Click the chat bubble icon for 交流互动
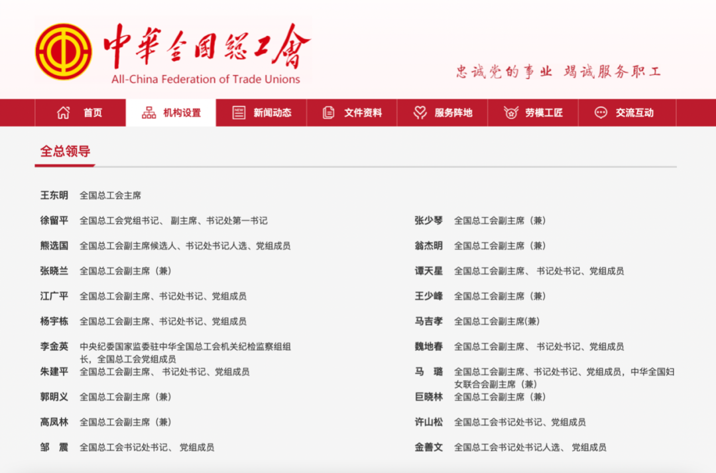Viewport: 716px width, 473px height. [599, 112]
